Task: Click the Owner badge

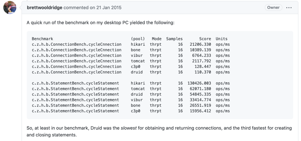Action: tap(273, 8)
